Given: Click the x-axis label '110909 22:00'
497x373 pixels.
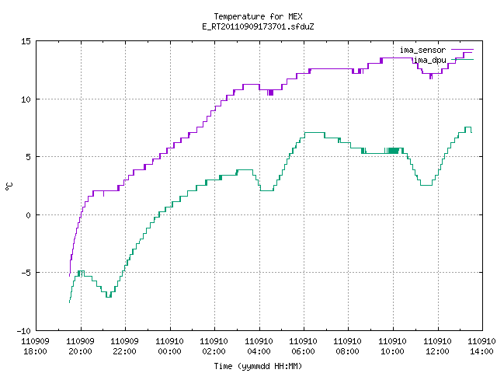Looking at the screenshot, I should [x=124, y=347].
